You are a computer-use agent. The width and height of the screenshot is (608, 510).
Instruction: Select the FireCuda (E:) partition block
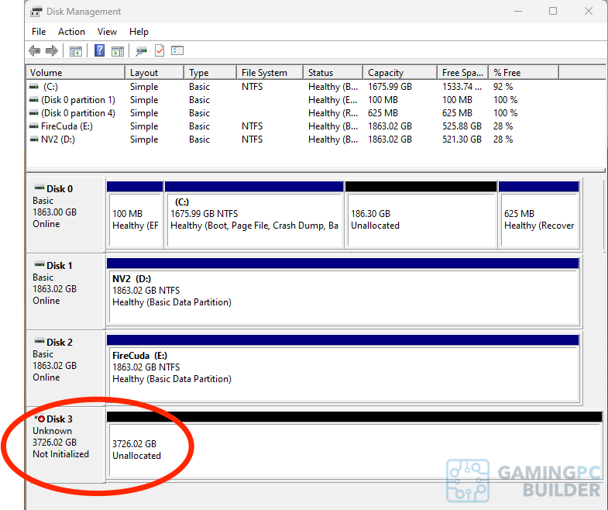click(343, 368)
